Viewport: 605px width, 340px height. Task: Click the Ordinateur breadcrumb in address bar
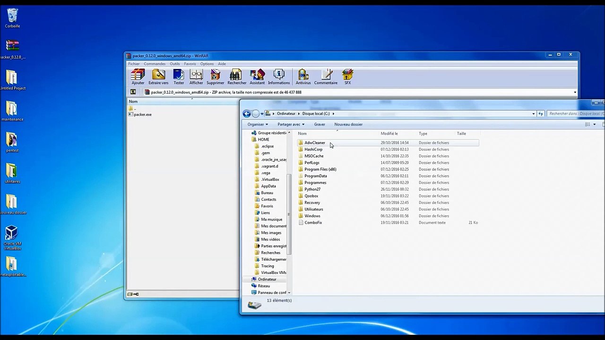[x=286, y=113]
